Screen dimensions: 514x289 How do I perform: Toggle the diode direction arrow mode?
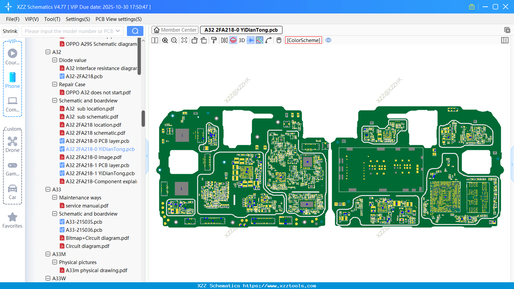coord(250,40)
